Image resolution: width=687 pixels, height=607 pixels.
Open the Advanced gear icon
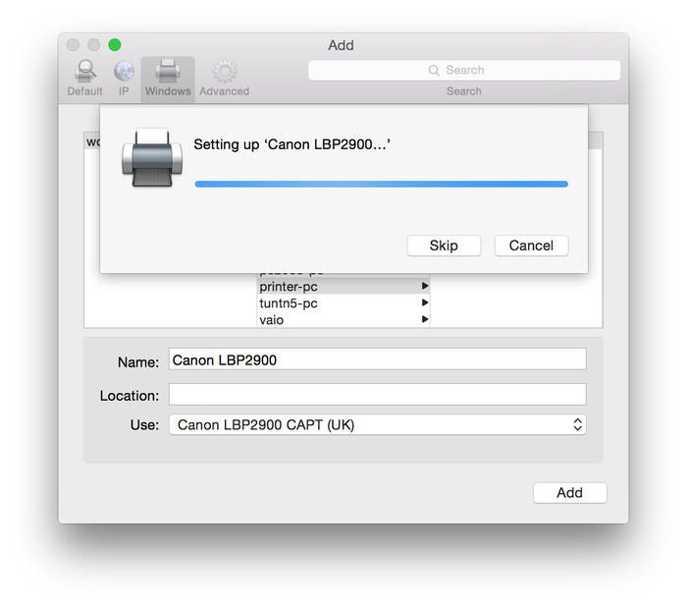click(x=225, y=71)
